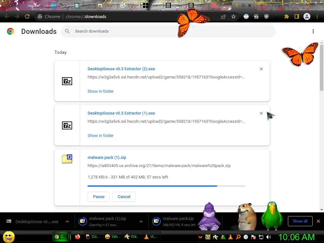Pause the malware pack (1).zip download
Screen dimensions: 324x243
tap(99, 197)
